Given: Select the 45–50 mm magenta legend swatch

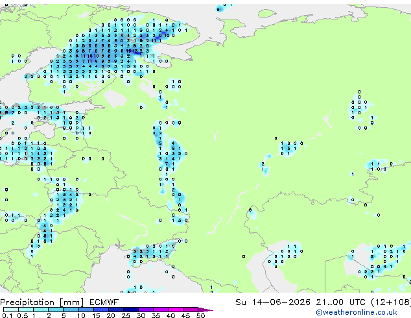Looking at the screenshot, I should (x=191, y=310).
